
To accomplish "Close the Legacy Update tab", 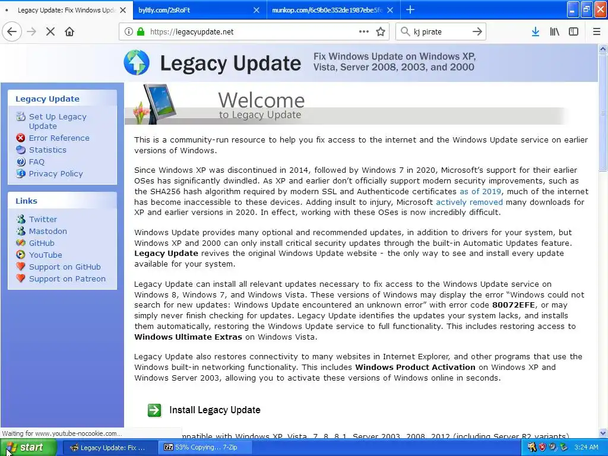I will 123,10.
